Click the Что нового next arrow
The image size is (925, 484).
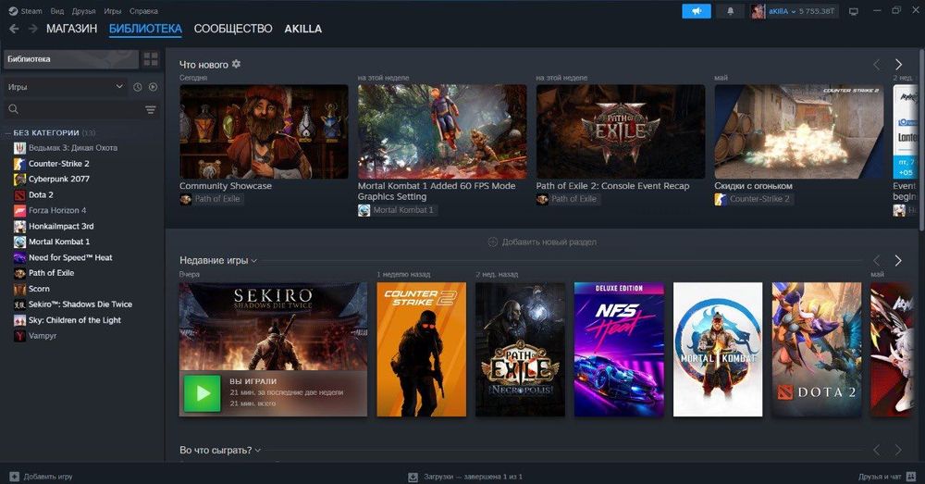898,65
